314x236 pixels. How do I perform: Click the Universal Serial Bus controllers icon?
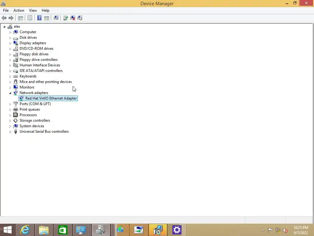click(x=15, y=132)
